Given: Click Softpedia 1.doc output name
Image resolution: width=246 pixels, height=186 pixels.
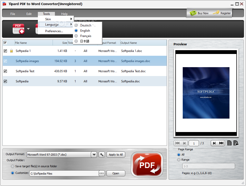Looking at the screenshot, I should point(131,51).
